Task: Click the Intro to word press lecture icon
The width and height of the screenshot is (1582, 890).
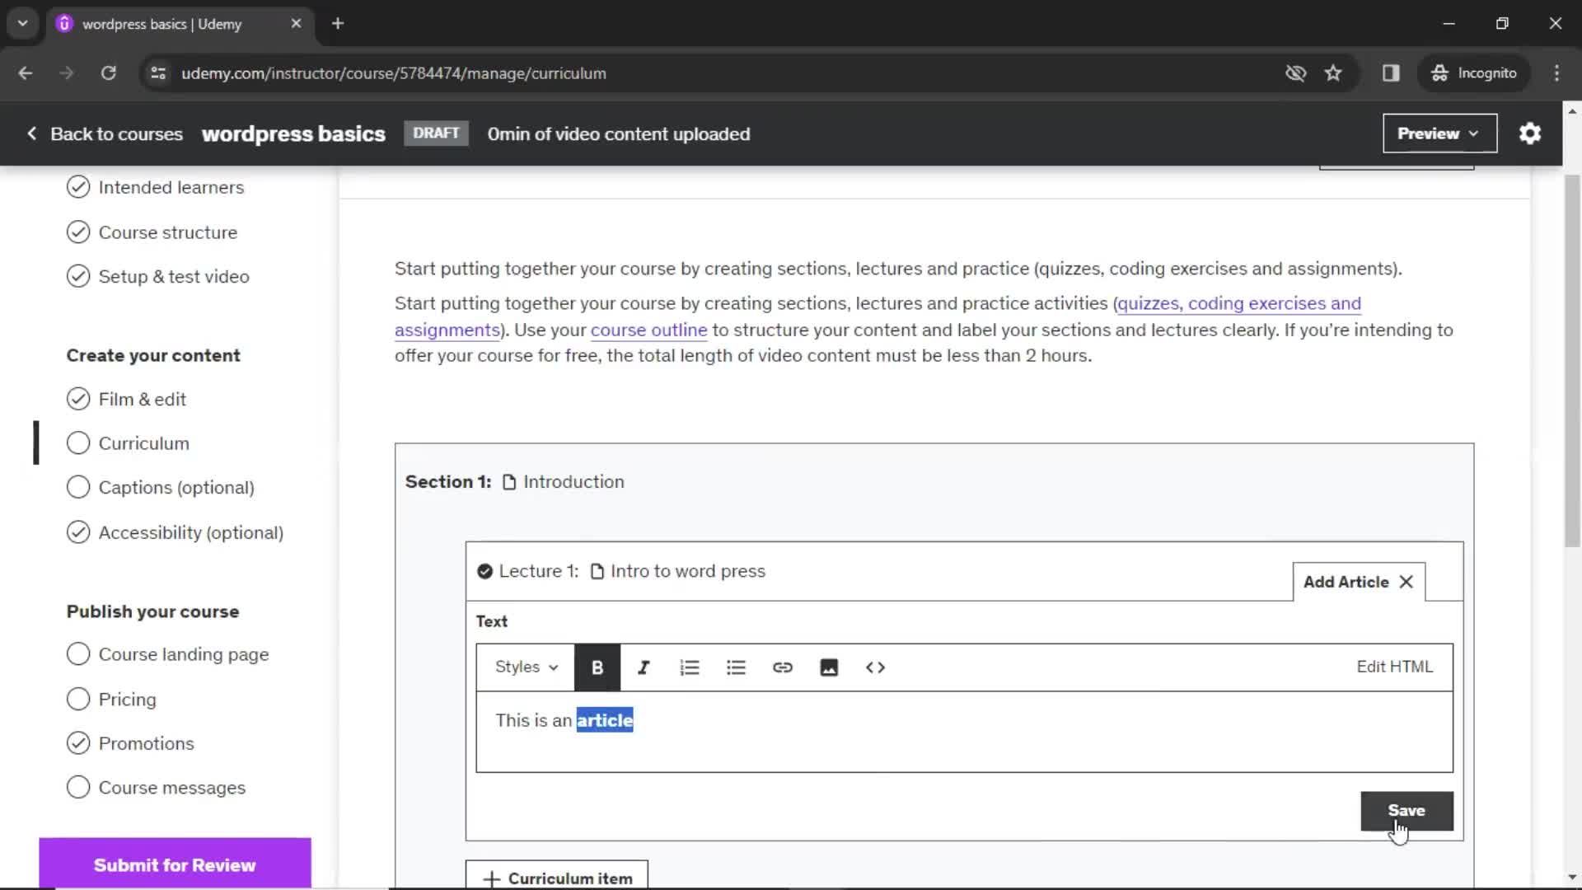Action: [x=597, y=572]
